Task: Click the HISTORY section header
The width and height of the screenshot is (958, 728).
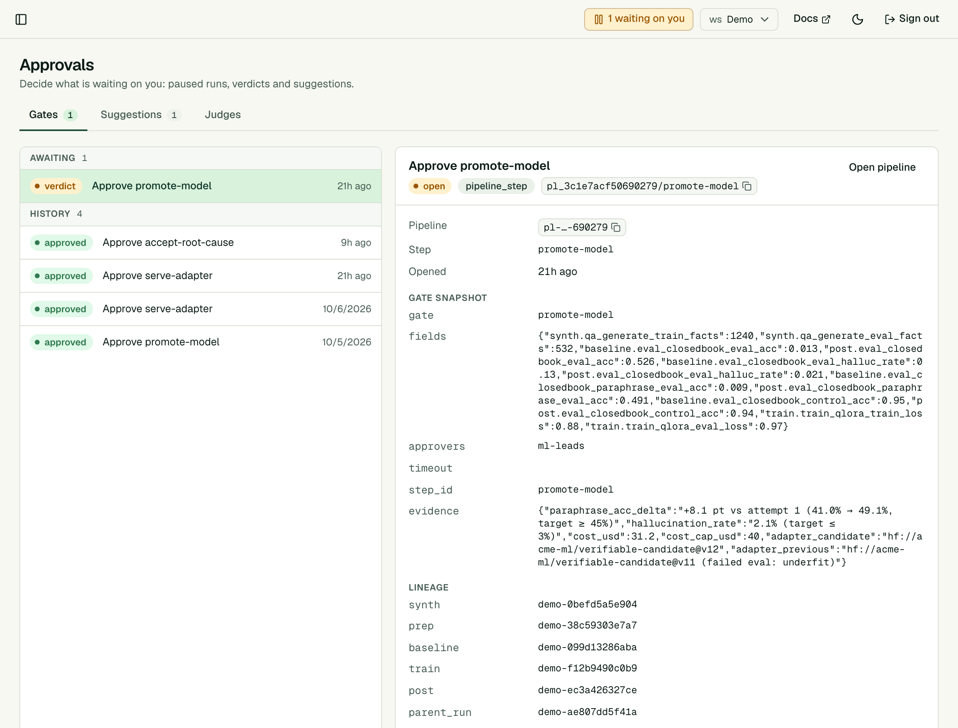Action: (x=200, y=214)
